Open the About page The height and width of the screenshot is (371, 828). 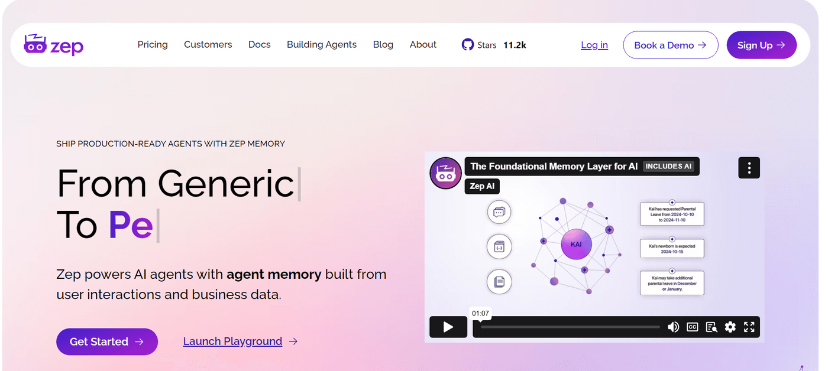click(423, 44)
